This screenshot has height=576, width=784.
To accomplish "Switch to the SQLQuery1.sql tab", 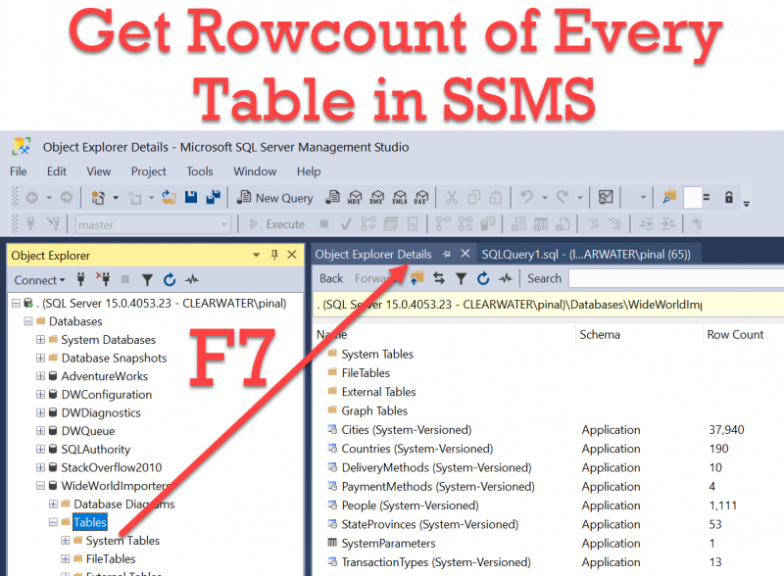I will coord(586,255).
